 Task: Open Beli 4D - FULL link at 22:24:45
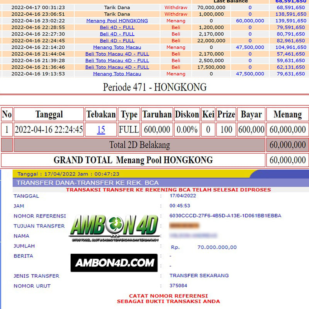[x=117, y=41]
